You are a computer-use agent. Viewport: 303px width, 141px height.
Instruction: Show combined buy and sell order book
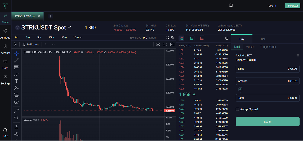(181, 38)
